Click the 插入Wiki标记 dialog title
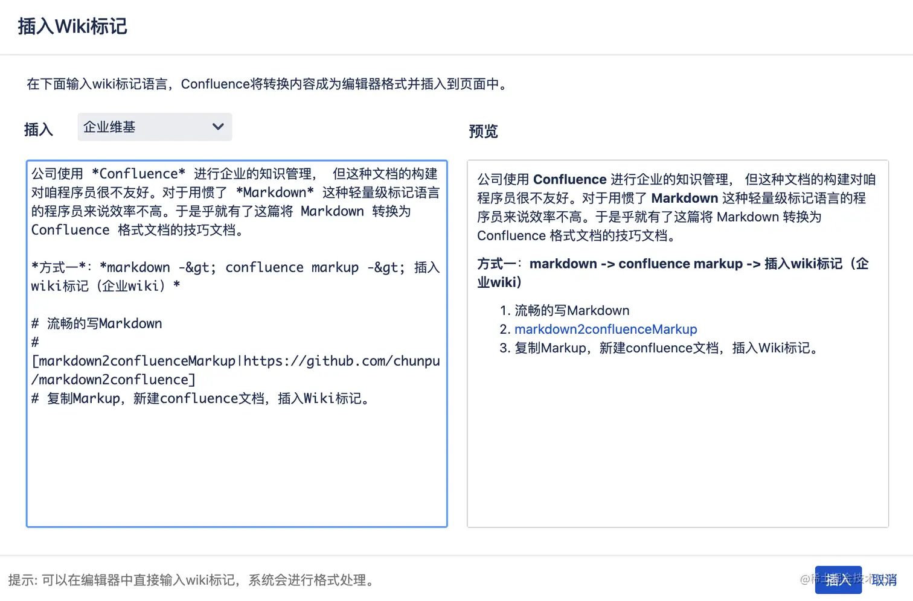Viewport: 913px width, 601px height. pyautogui.click(x=72, y=27)
